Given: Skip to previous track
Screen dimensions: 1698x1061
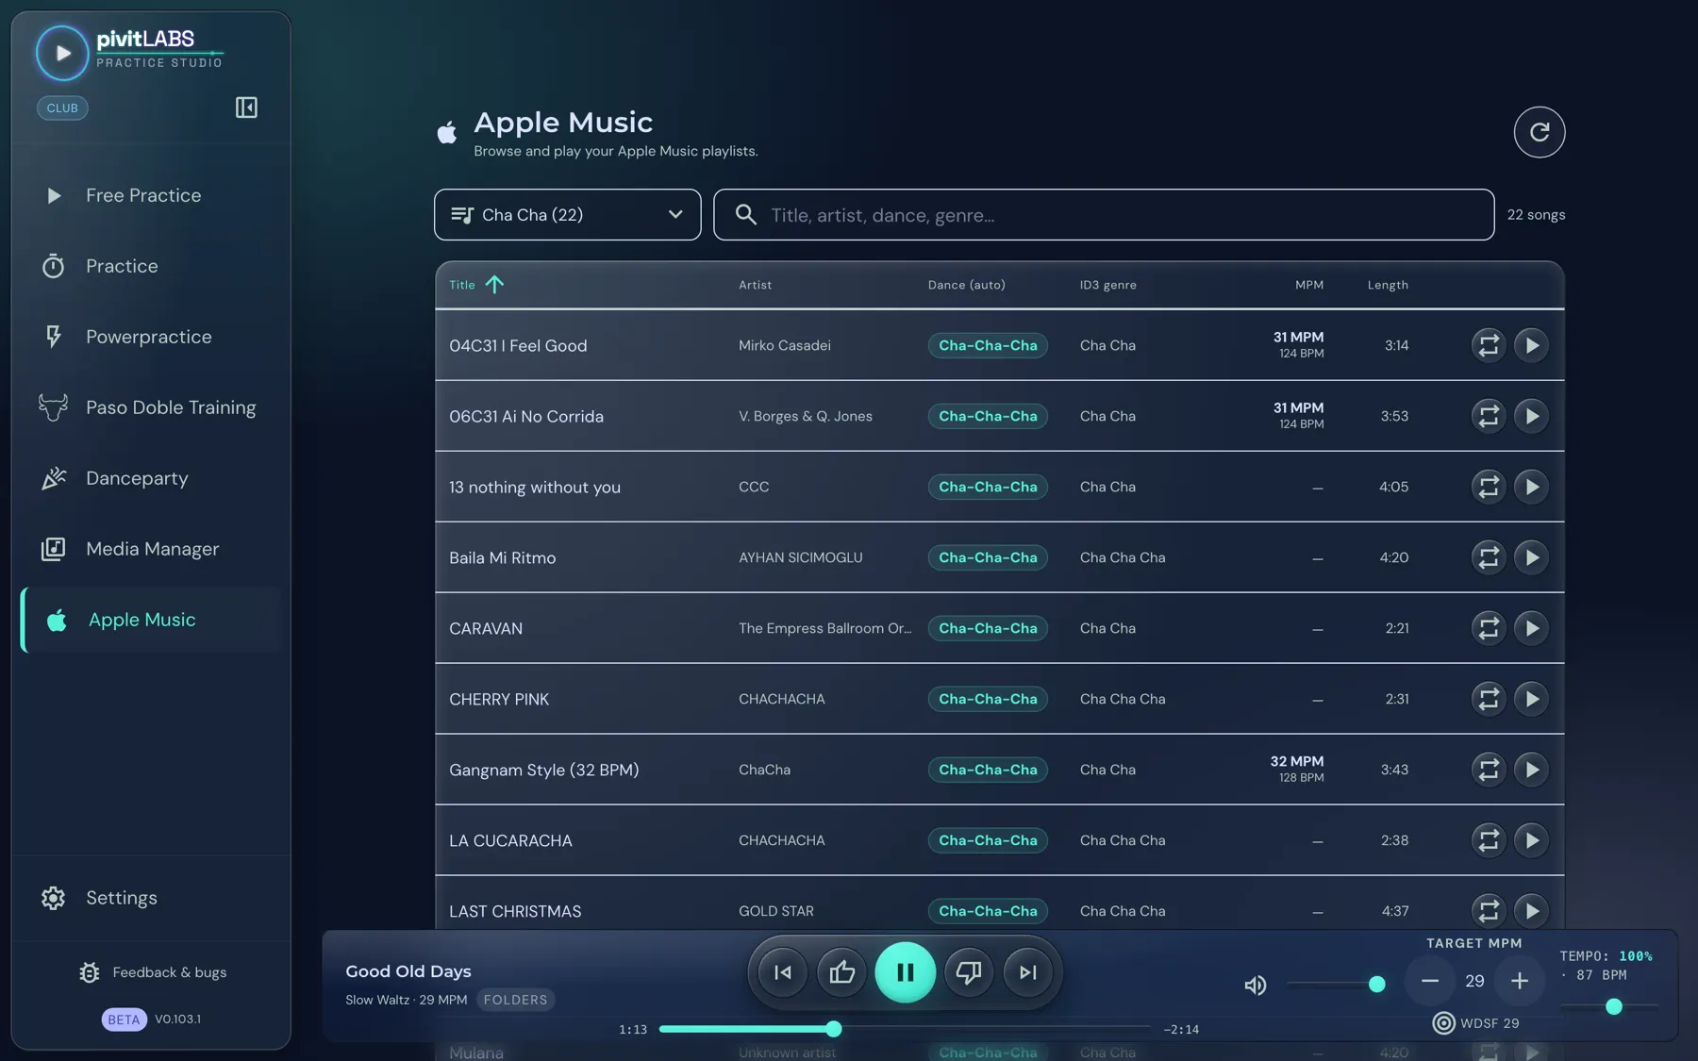Looking at the screenshot, I should (783, 972).
